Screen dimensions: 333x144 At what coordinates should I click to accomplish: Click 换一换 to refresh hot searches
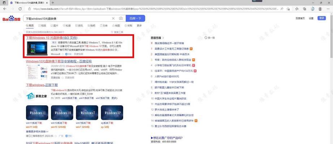tap(210, 38)
